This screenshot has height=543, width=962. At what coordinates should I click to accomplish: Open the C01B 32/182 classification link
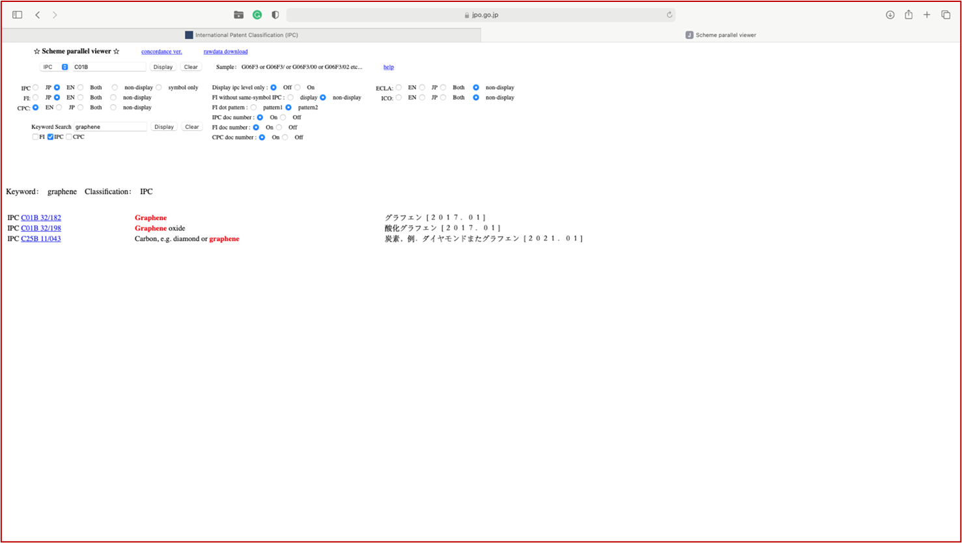click(41, 218)
